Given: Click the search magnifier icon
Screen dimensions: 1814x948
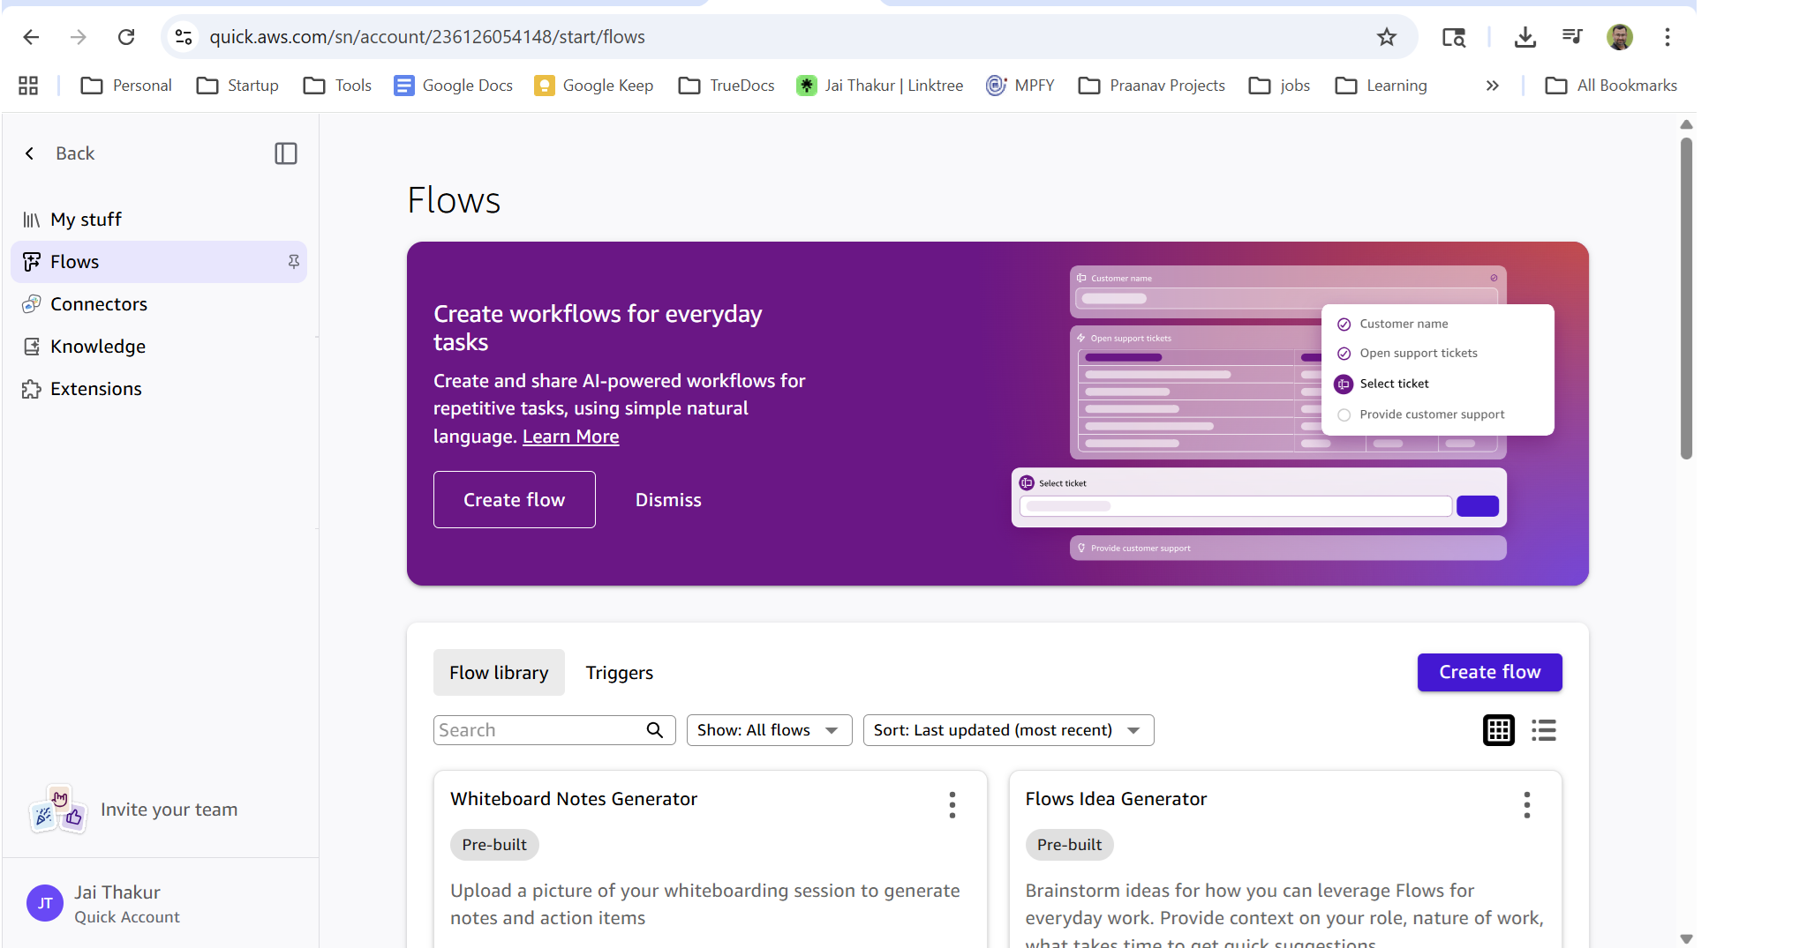Looking at the screenshot, I should (655, 730).
